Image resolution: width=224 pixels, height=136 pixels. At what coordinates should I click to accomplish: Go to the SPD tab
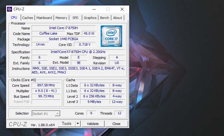coord(75,18)
